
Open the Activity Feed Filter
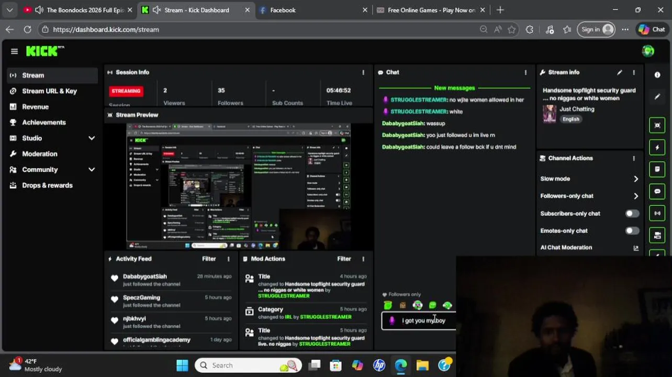(209, 259)
